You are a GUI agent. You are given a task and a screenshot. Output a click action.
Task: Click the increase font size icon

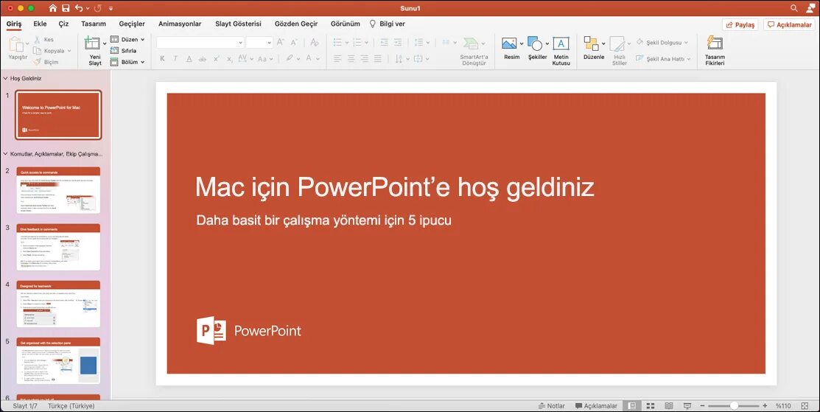(281, 42)
